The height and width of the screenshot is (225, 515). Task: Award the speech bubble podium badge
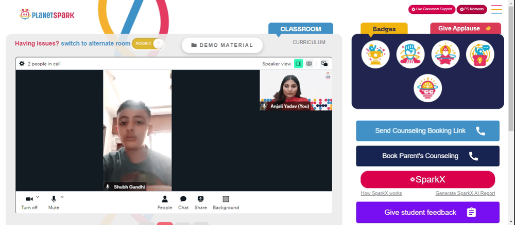[480, 54]
